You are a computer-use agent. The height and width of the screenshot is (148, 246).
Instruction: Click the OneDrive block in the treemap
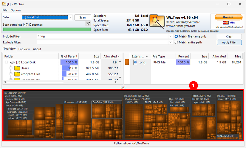coord(106,111)
